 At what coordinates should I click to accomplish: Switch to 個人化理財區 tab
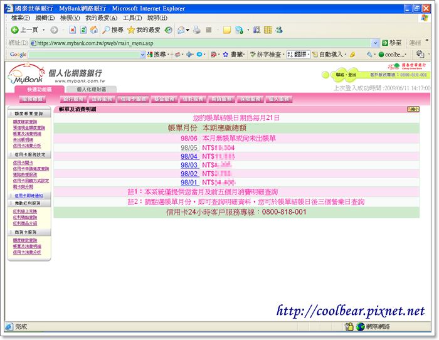[x=92, y=89]
